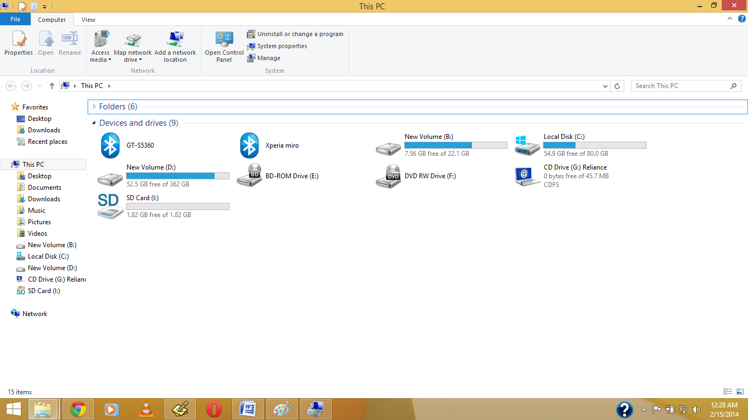Viewport: 748px width, 420px height.
Task: Open address bar history dropdown arrow
Action: [605, 86]
